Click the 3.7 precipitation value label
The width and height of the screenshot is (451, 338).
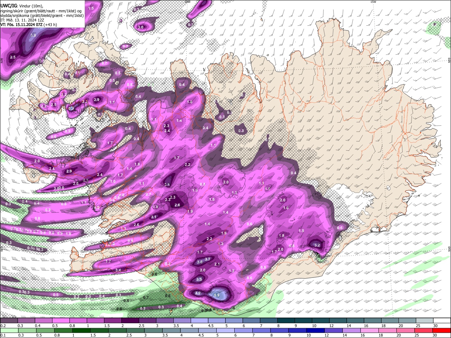(208, 259)
